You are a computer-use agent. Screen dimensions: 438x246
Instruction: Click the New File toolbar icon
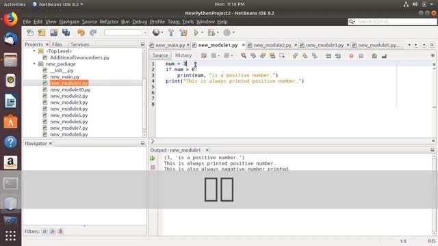(x=30, y=33)
